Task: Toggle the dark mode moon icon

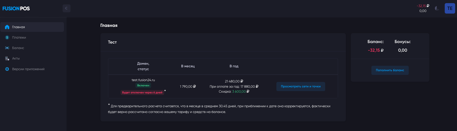Action: click(437, 8)
